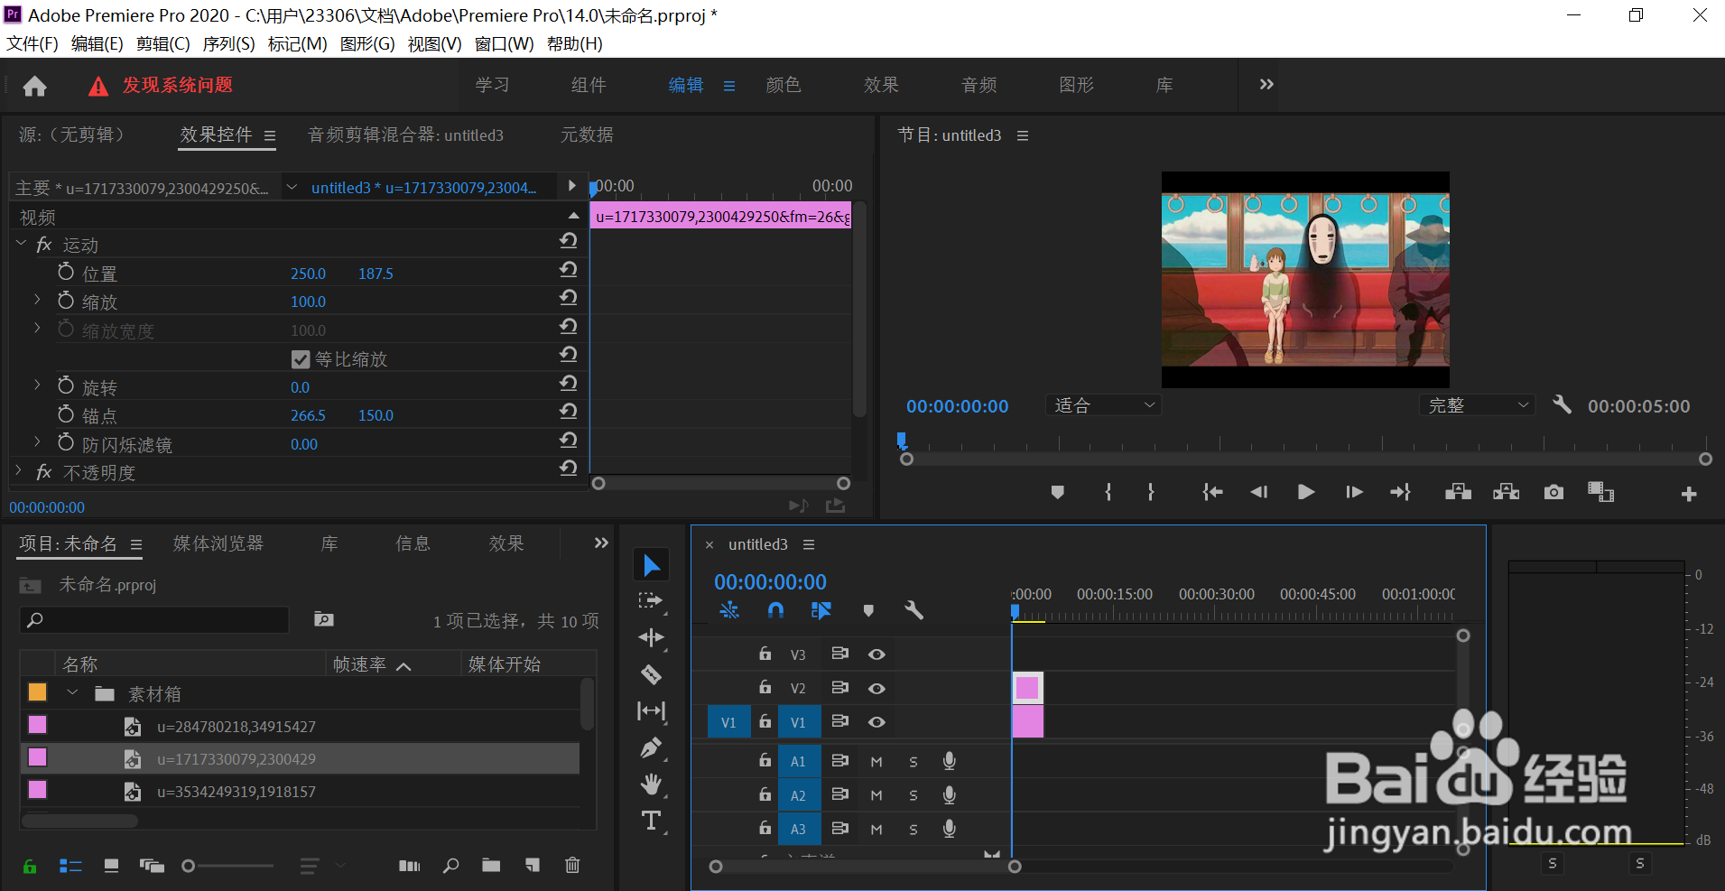Select the Selection tool arrow
The height and width of the screenshot is (891, 1725).
pyautogui.click(x=651, y=565)
